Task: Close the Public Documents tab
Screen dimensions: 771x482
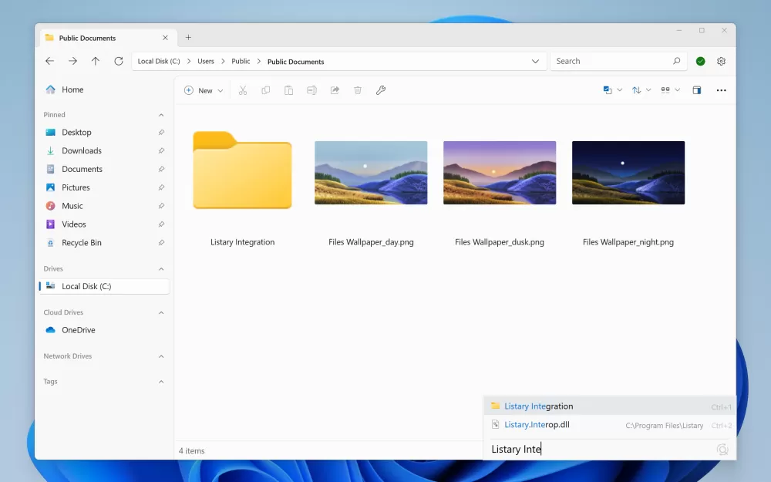Action: pos(165,38)
